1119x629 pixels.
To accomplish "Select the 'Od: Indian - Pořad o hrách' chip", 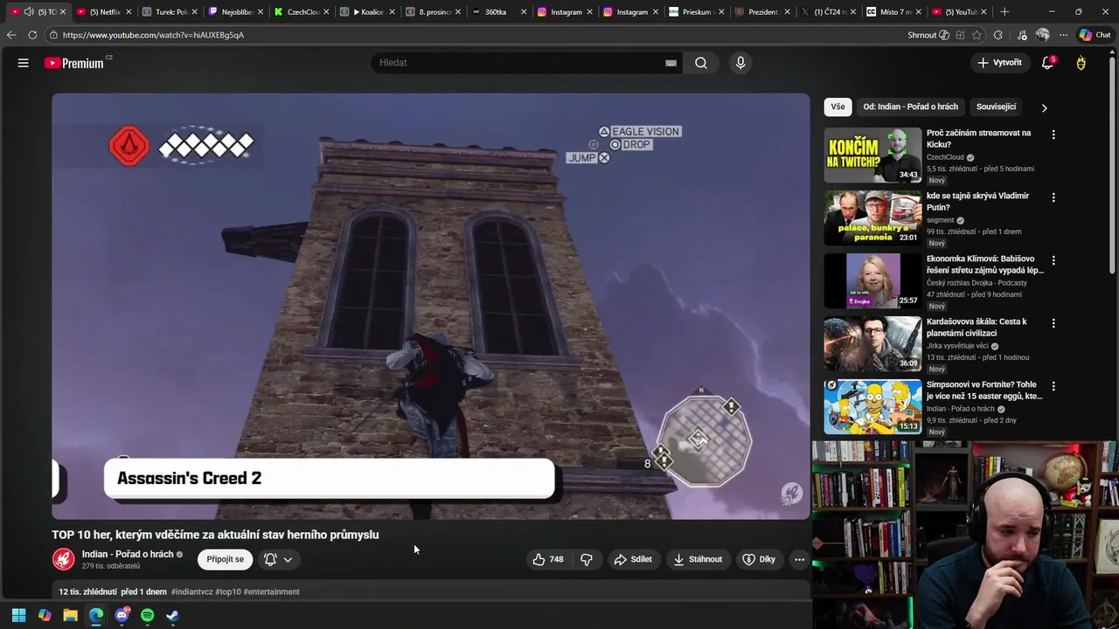I will pos(910,107).
